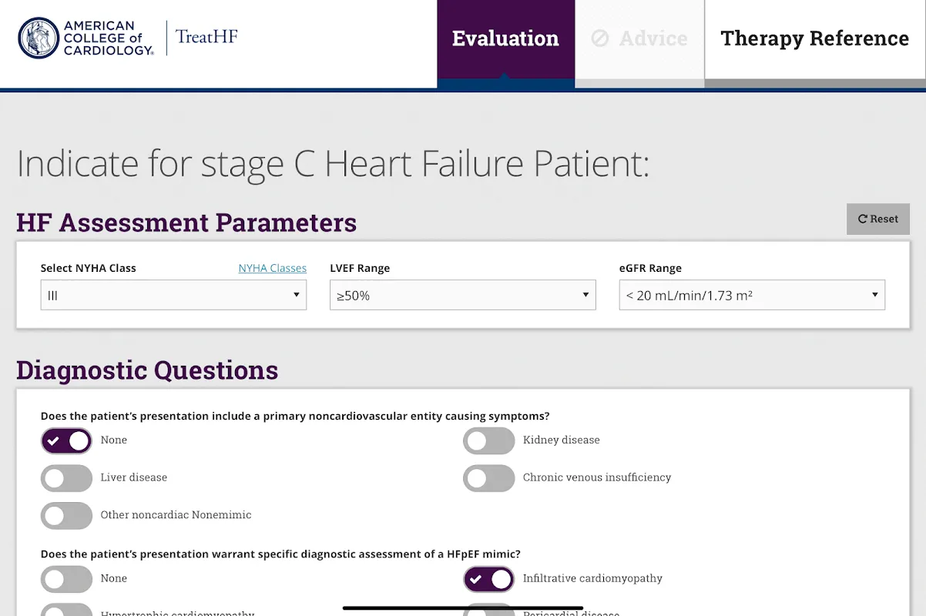Toggle None for HFpEF mimic question
Viewport: 926px width, 616px height.
pyautogui.click(x=66, y=579)
